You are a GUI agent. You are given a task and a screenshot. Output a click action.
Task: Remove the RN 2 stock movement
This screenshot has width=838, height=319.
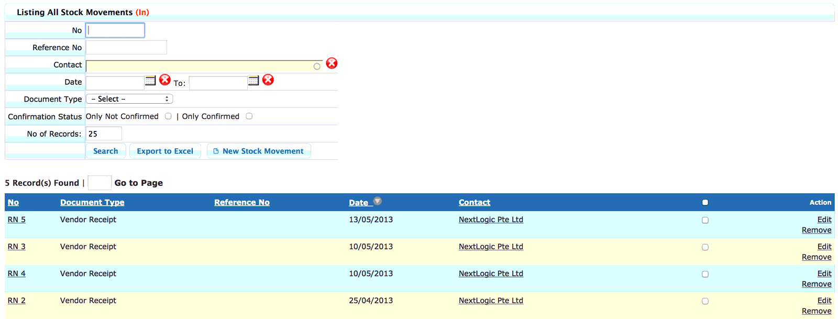817,311
